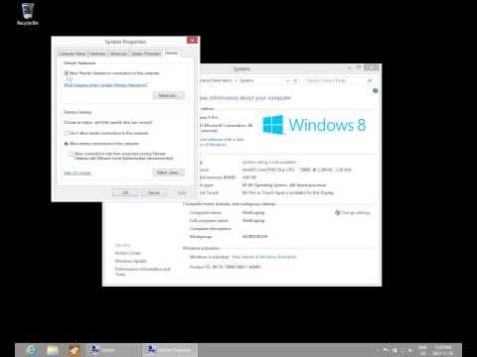This screenshot has width=477, height=357.
Task: Click the Select Users... button
Action: tap(169, 173)
